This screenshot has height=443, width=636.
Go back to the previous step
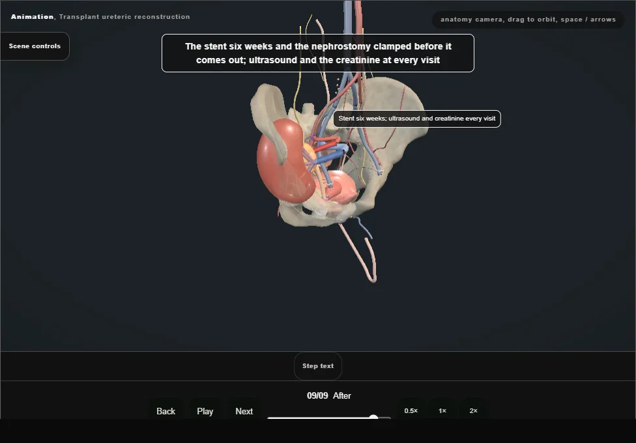tap(166, 411)
